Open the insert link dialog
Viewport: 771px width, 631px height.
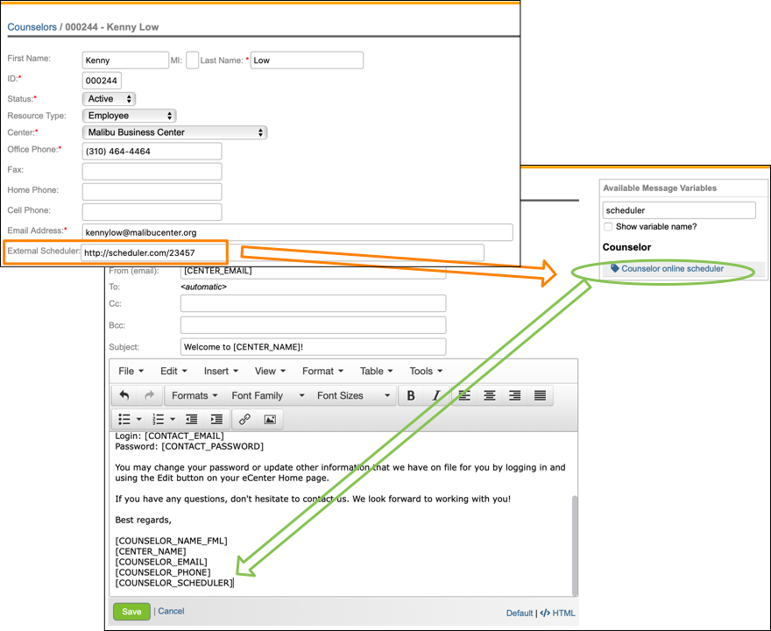coord(245,420)
